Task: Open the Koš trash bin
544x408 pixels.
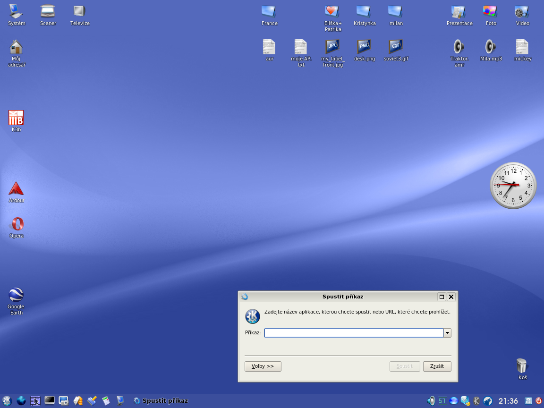Action: pyautogui.click(x=522, y=366)
